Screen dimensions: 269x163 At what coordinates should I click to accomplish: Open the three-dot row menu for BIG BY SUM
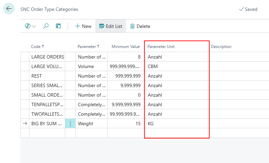click(x=70, y=124)
